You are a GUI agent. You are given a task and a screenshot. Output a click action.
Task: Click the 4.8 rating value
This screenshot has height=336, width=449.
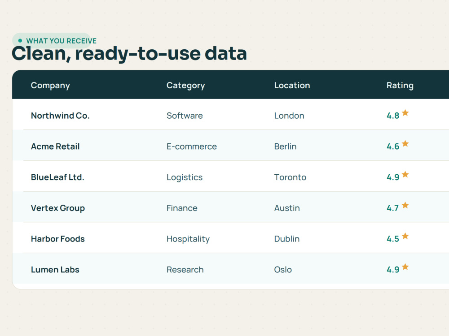pyautogui.click(x=392, y=116)
